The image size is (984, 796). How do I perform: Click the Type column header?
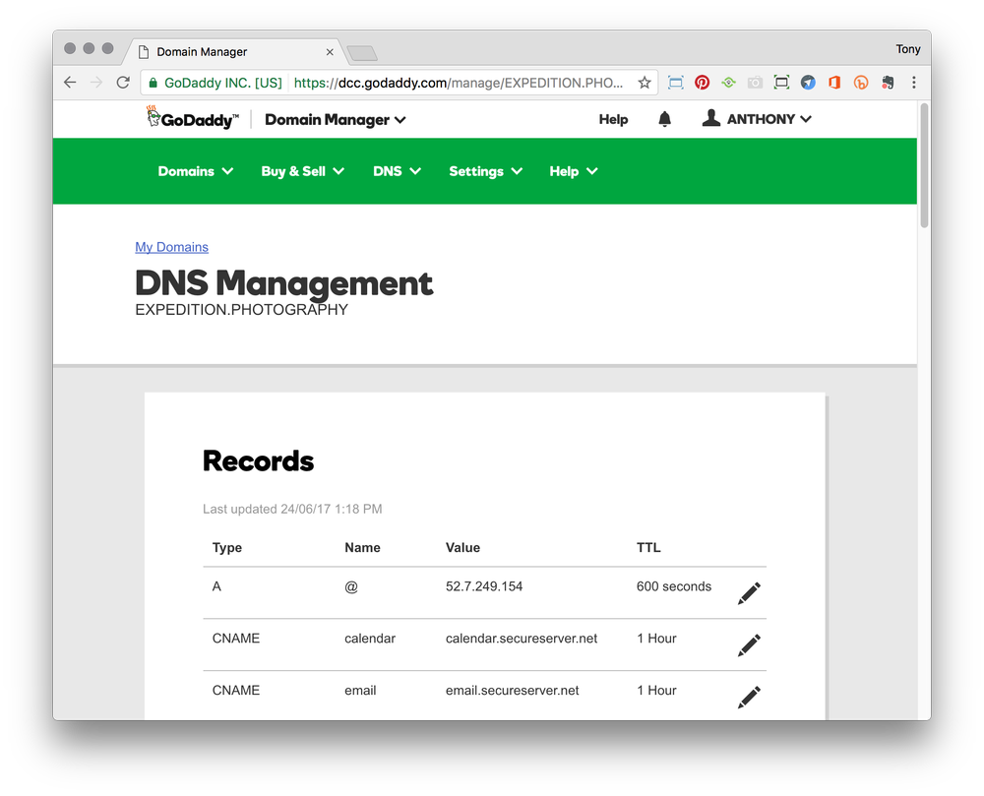coord(227,548)
